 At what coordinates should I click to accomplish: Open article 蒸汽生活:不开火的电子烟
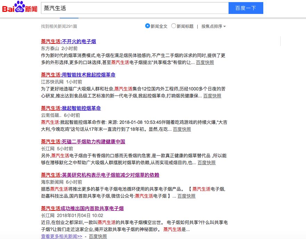tap(68, 41)
